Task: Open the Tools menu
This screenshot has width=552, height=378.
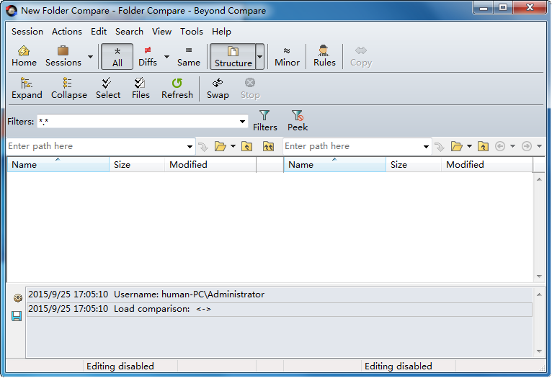Action: coord(192,32)
